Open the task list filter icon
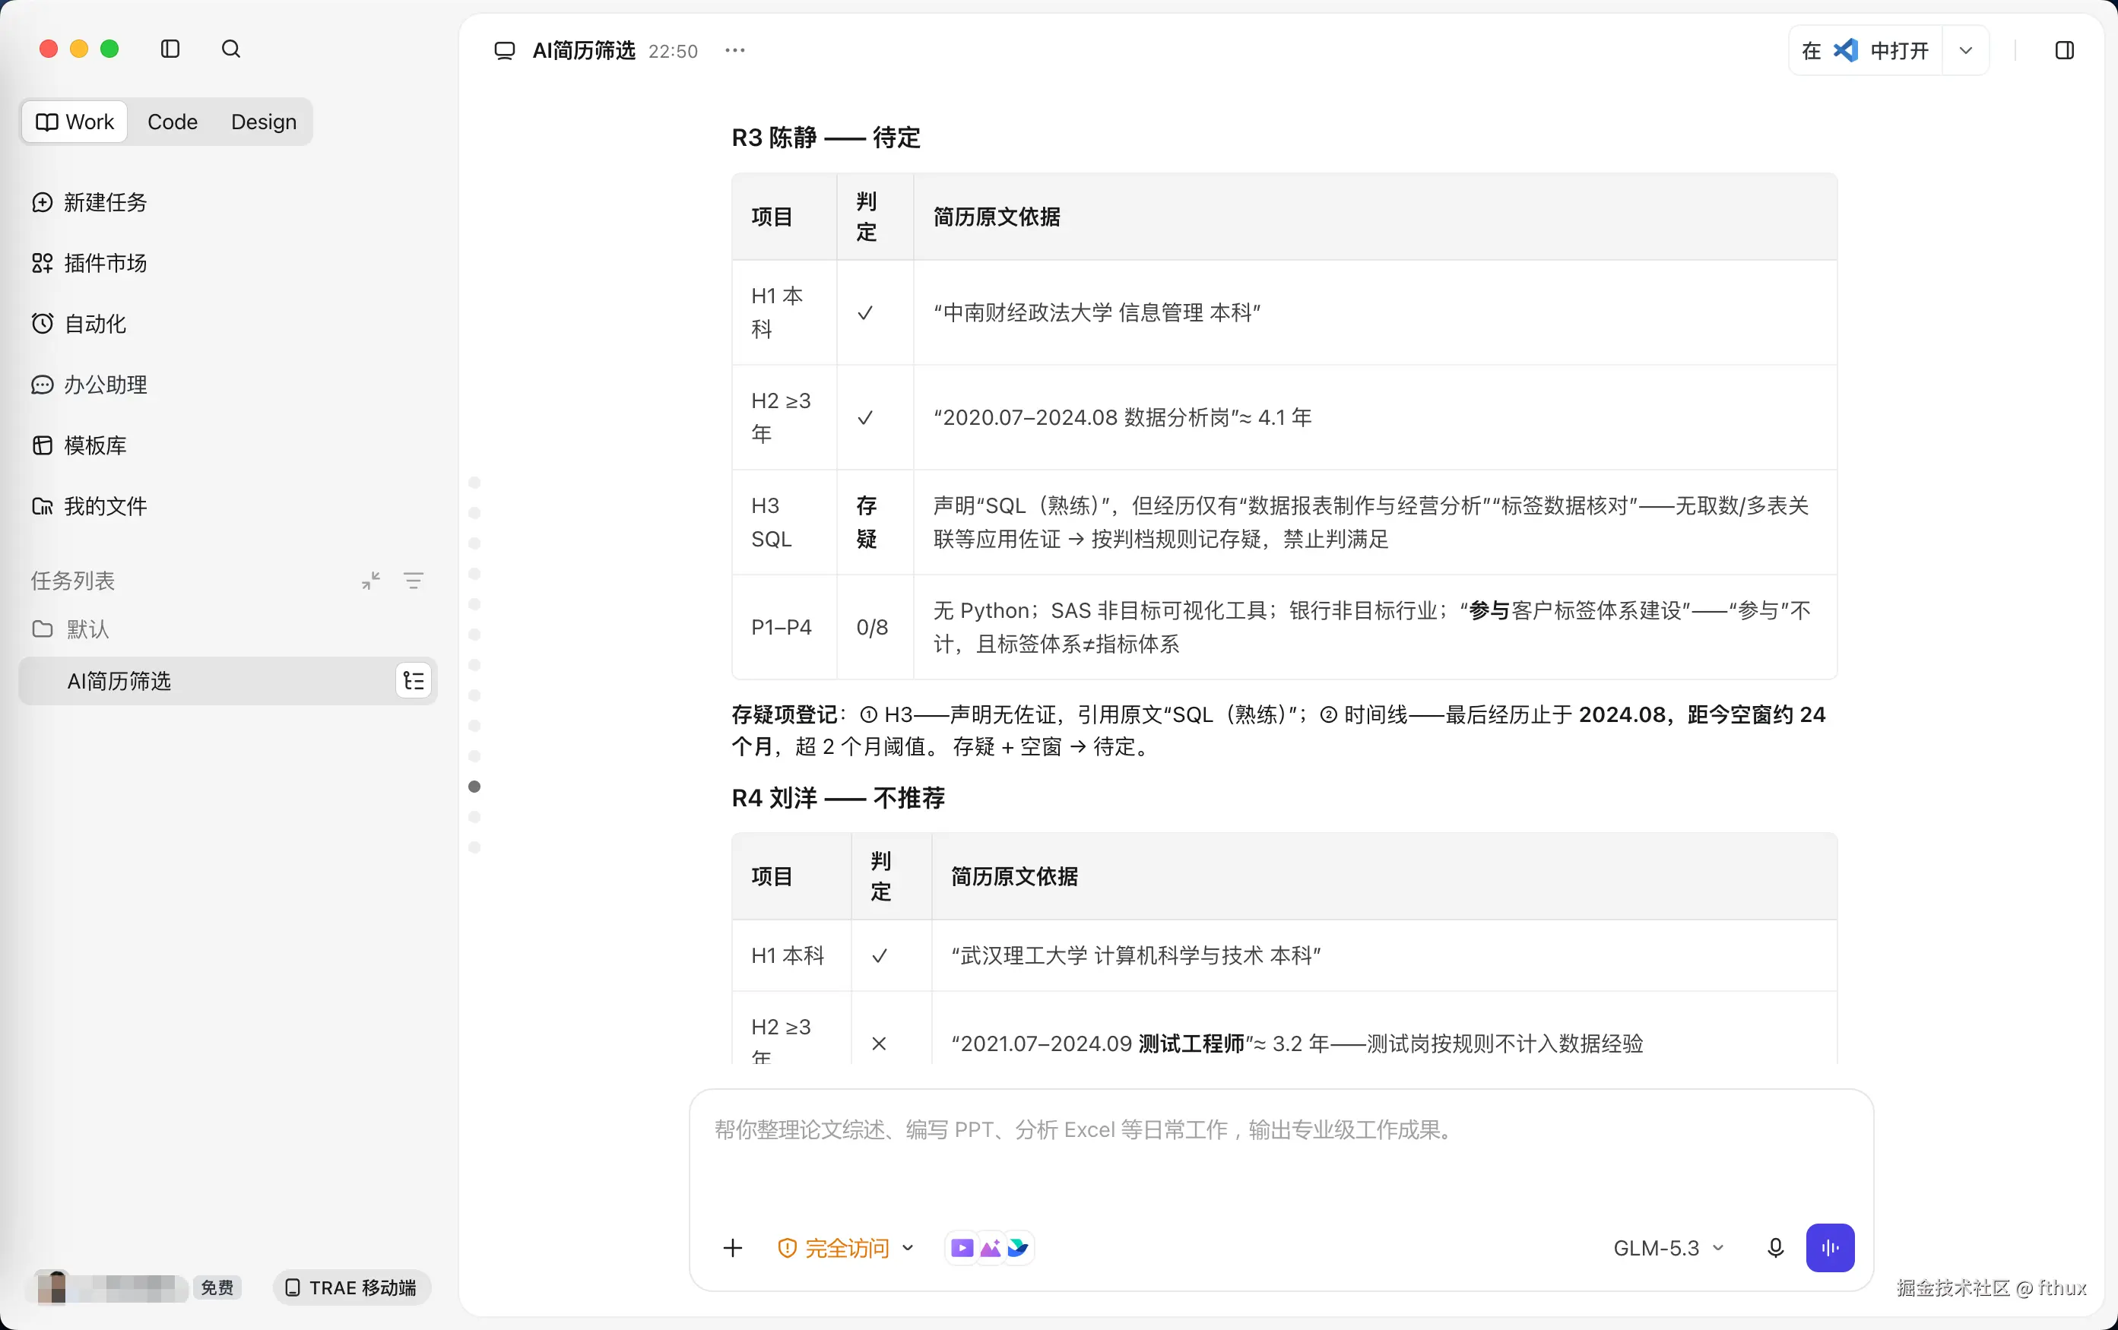The image size is (2118, 1330). (414, 580)
